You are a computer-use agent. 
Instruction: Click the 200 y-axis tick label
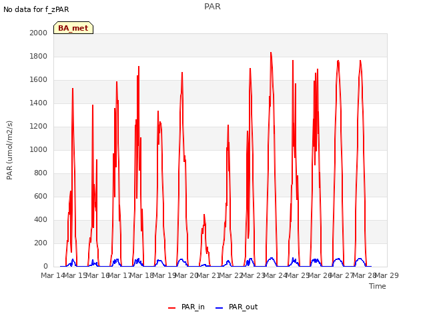click(41, 243)
